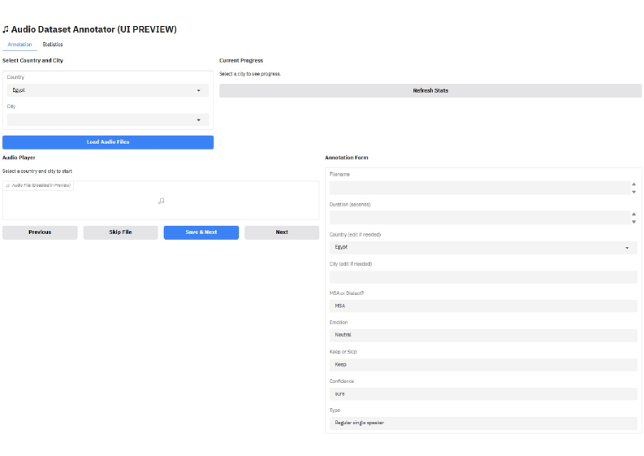Click the Save & Next button
The image size is (644, 456).
[x=201, y=232]
